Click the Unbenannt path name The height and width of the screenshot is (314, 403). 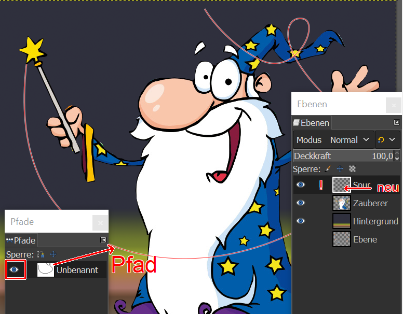pos(77,270)
